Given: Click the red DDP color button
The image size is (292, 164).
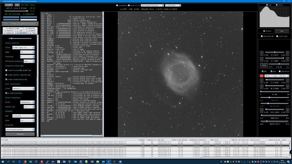Looking at the screenshot, I should tap(261, 76).
